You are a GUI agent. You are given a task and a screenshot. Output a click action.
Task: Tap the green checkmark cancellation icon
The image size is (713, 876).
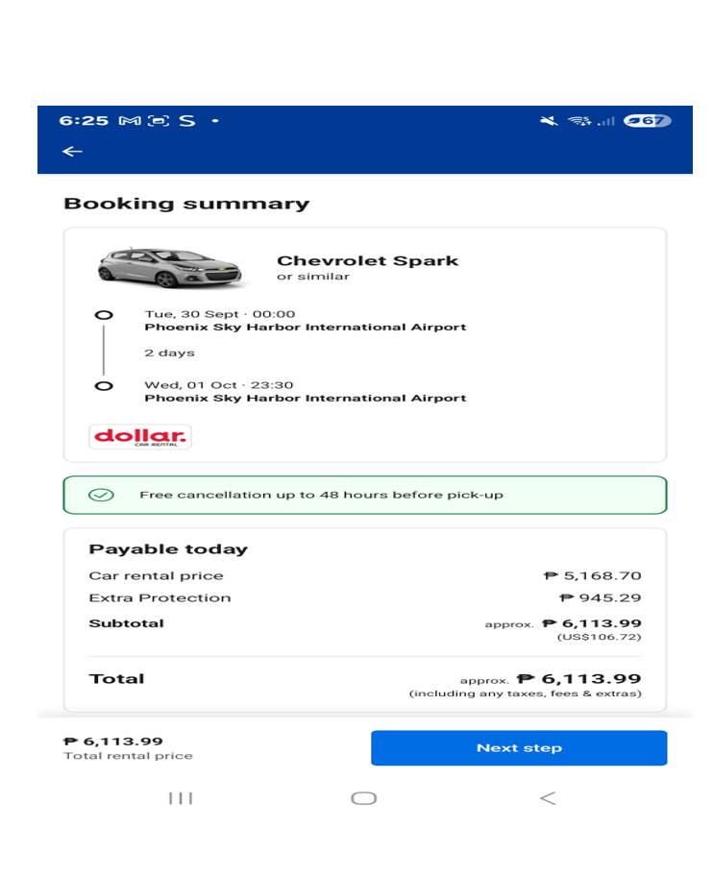(101, 495)
